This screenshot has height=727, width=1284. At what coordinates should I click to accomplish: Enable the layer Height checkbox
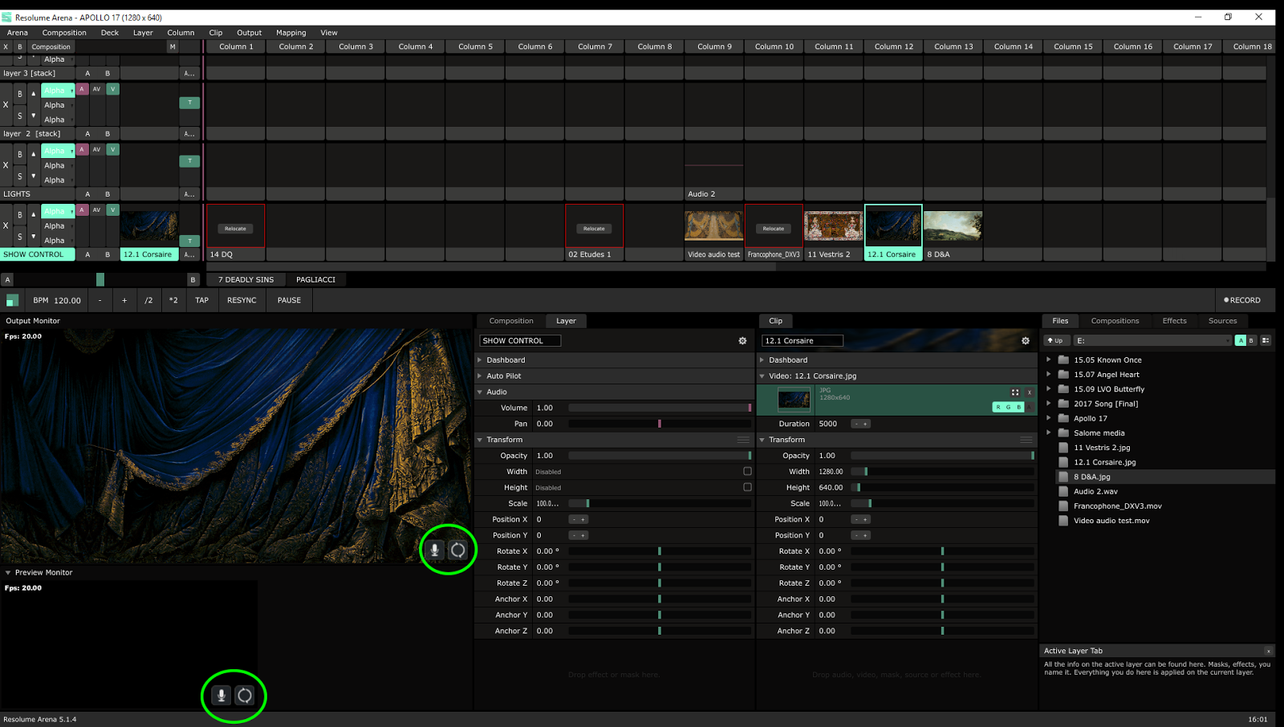coord(747,487)
